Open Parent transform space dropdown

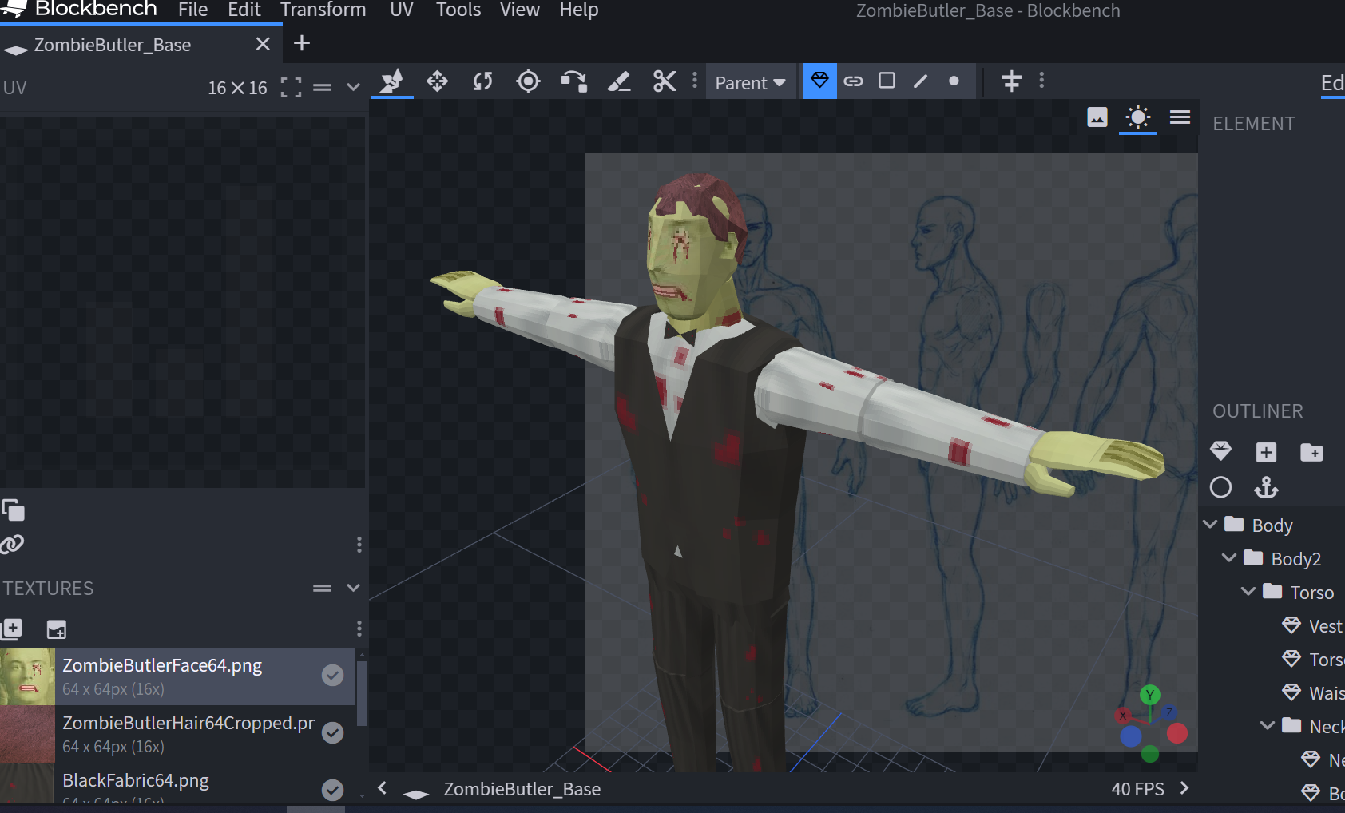(x=750, y=82)
